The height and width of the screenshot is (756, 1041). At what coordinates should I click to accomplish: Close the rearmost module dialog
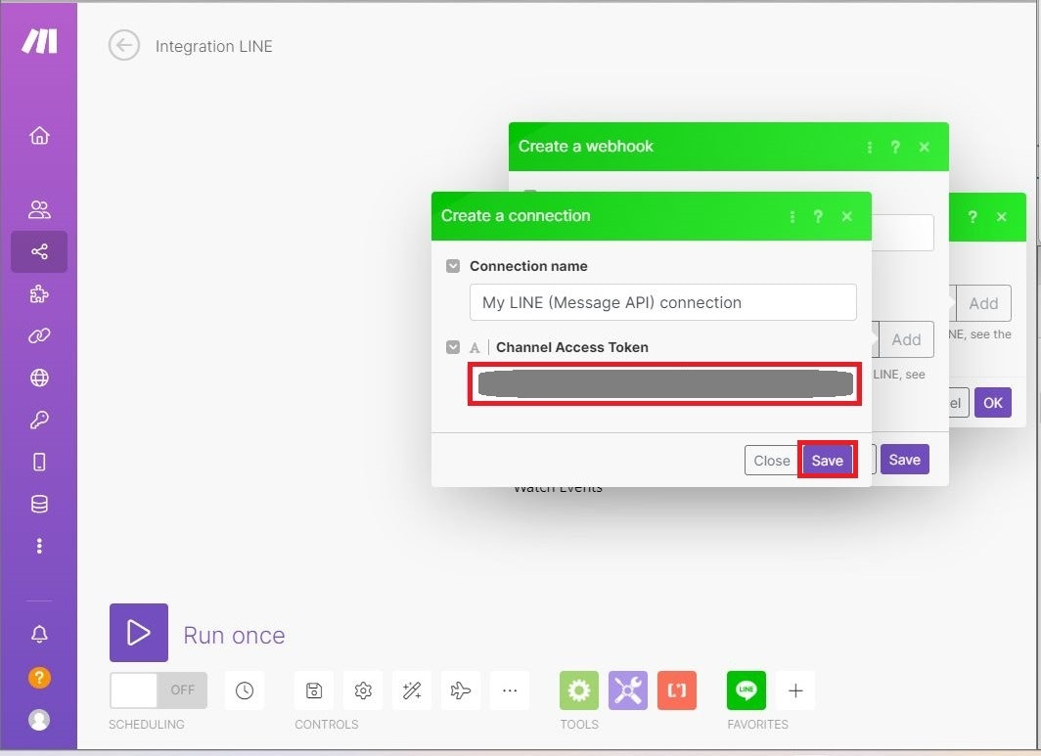coord(1001,216)
